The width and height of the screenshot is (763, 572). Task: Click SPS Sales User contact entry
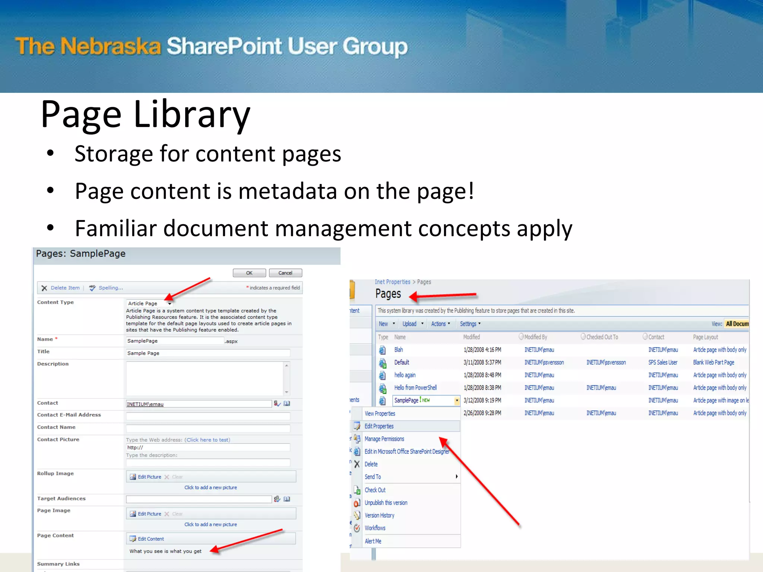662,362
